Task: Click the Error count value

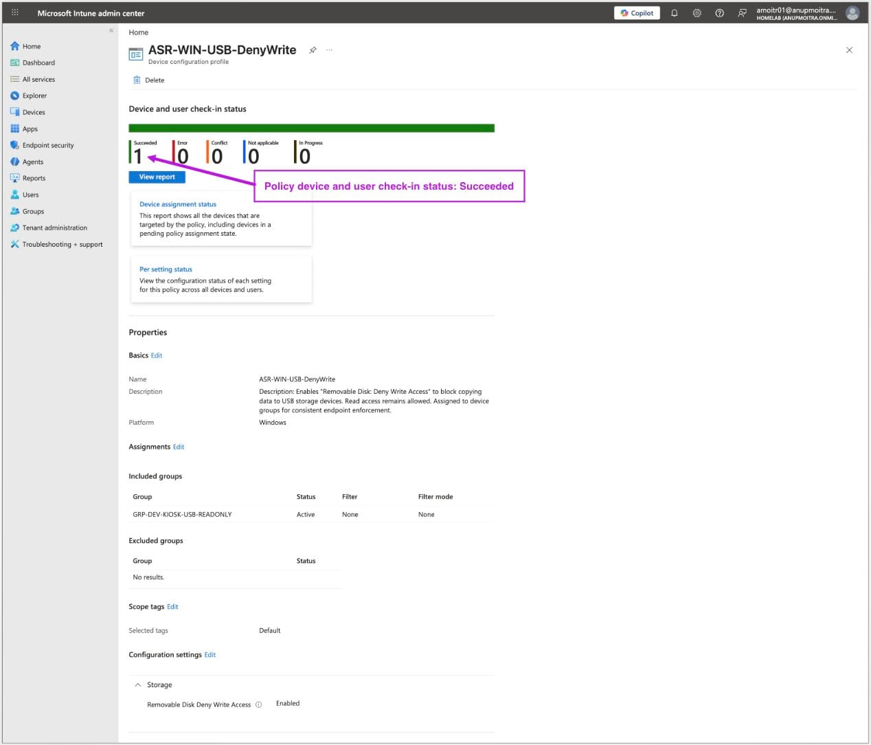Action: pyautogui.click(x=183, y=157)
